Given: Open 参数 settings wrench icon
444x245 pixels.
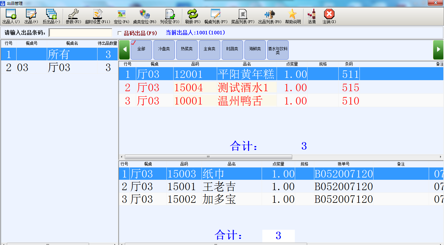Looking at the screenshot, I should 73,14.
